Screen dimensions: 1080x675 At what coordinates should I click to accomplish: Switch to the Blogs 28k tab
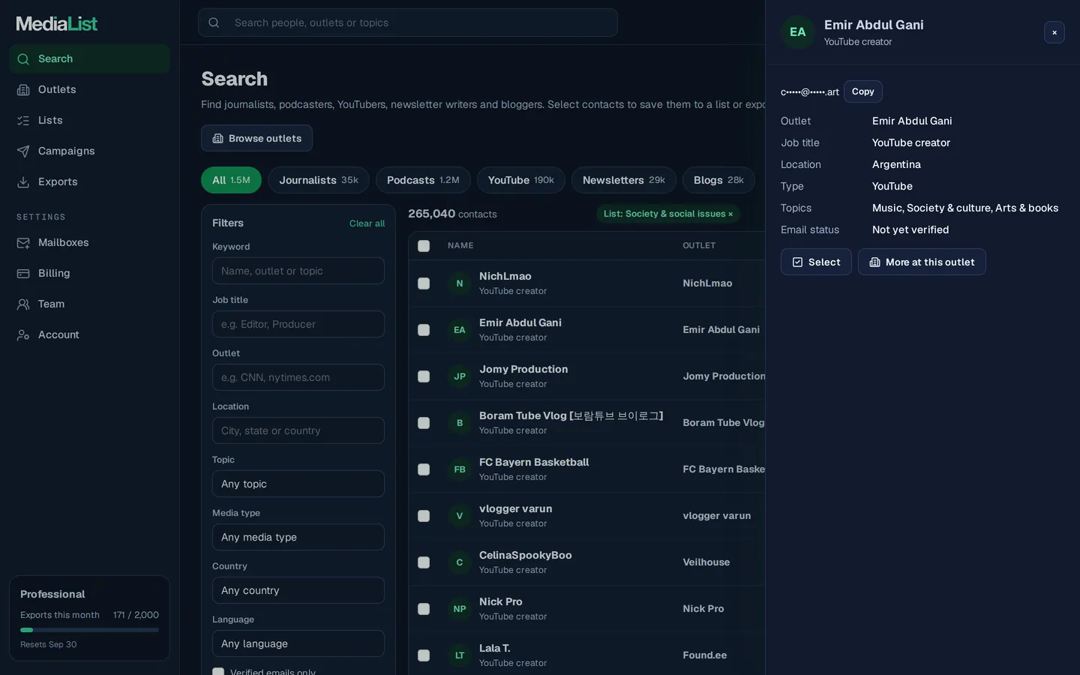coord(718,180)
